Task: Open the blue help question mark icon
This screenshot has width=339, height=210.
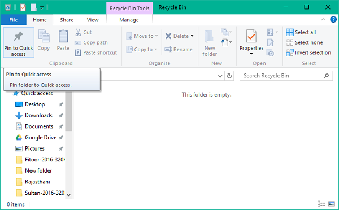Action: point(333,20)
